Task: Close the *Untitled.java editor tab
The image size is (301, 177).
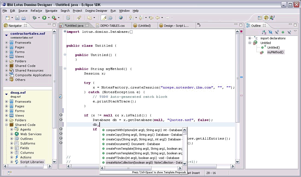Action: pos(87,25)
